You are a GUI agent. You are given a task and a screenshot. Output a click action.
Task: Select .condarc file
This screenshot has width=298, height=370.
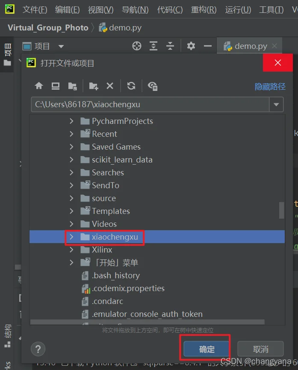pos(107,301)
